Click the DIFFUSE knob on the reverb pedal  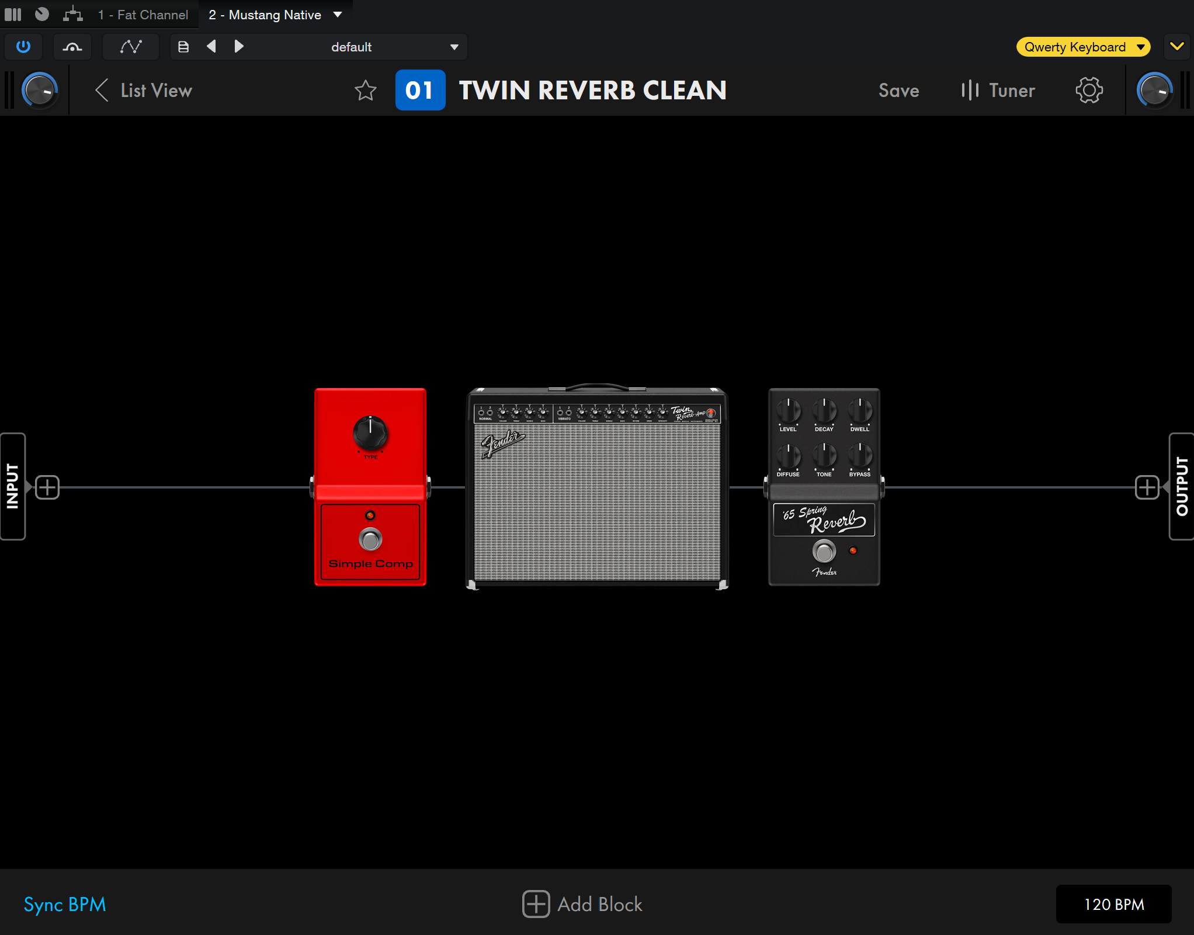click(788, 456)
